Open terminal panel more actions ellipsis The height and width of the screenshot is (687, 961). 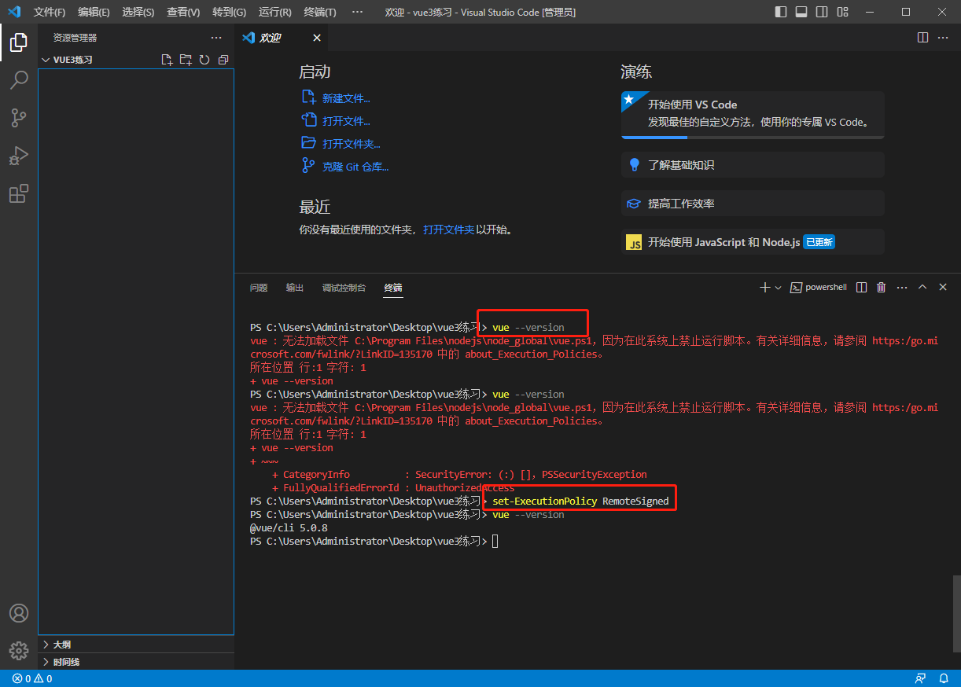click(x=902, y=288)
